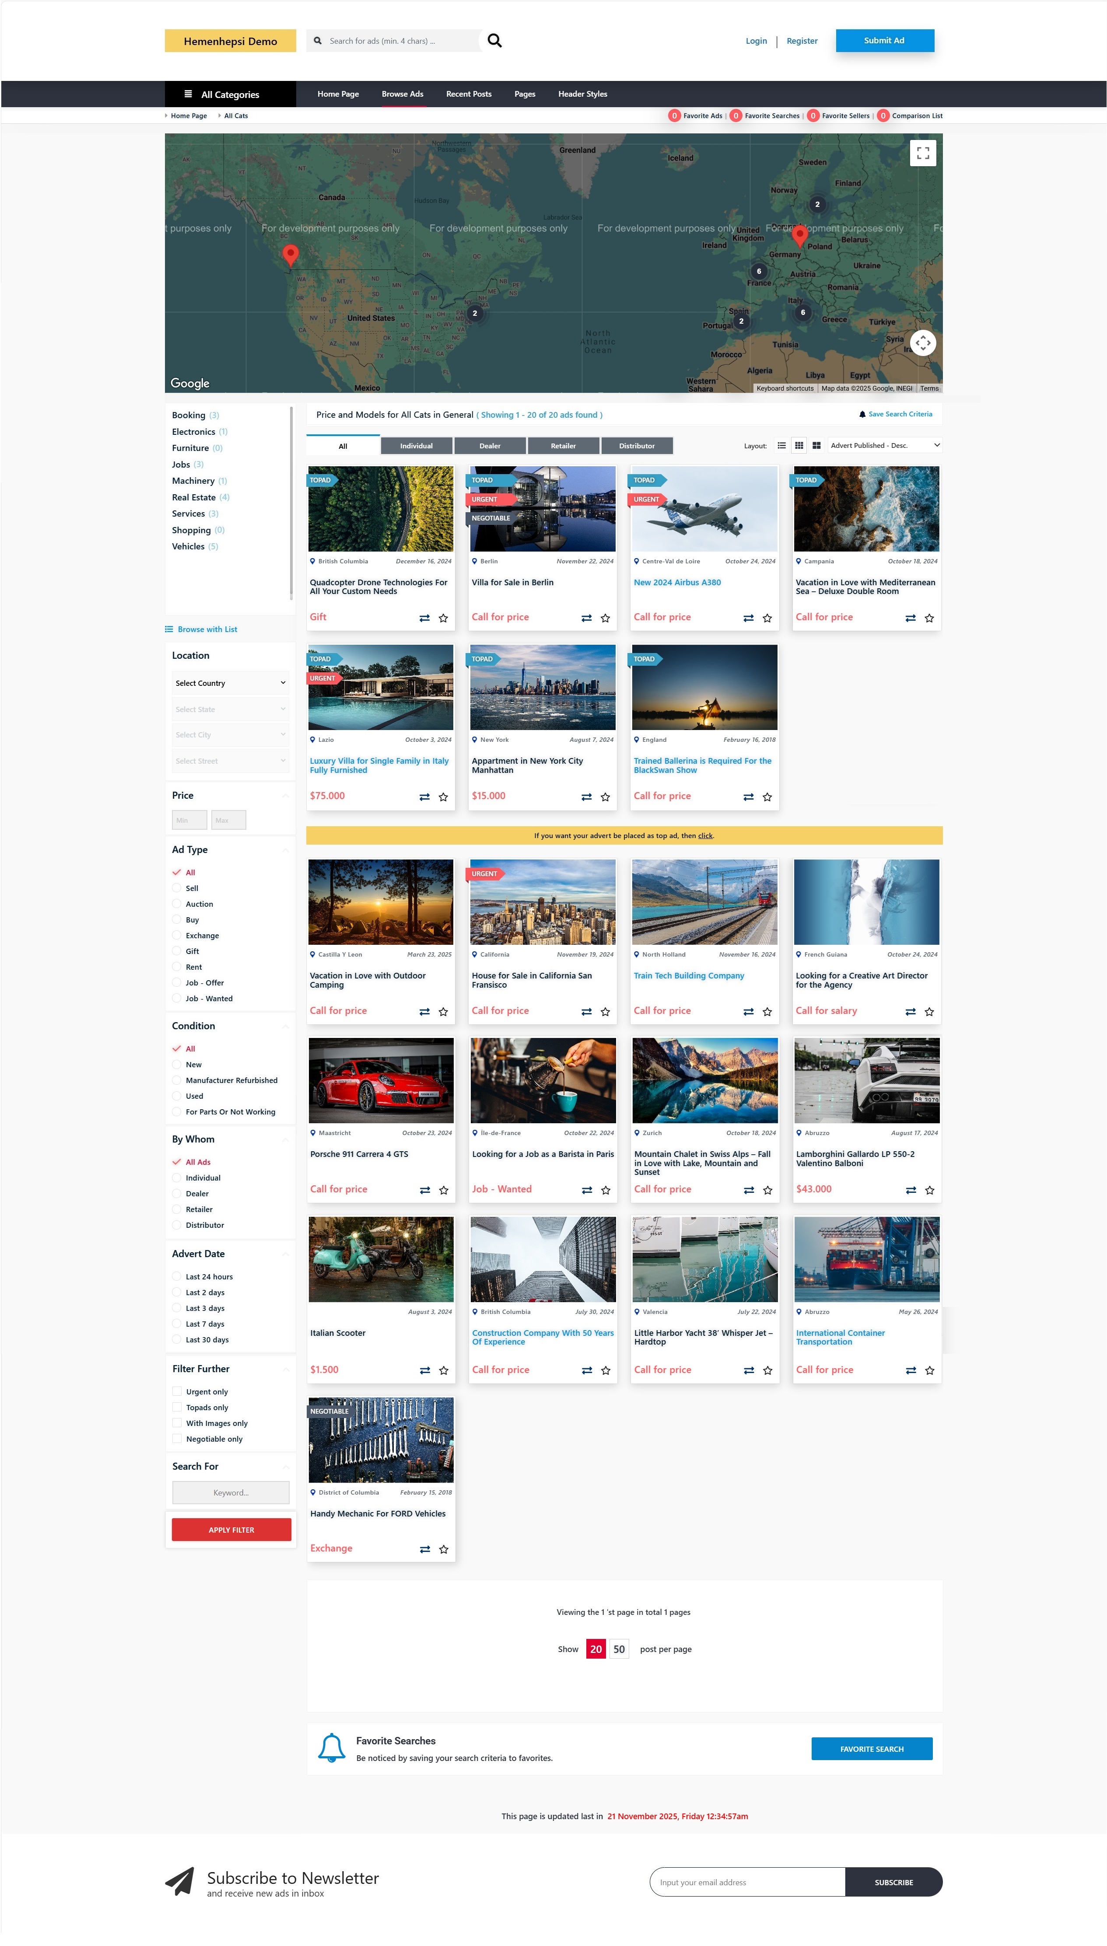
Task: Add Villa for Sale in Berlin to favorites
Action: point(605,618)
